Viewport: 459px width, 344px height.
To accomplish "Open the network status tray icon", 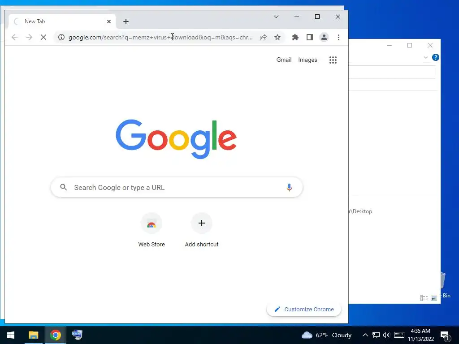I will tap(376, 335).
